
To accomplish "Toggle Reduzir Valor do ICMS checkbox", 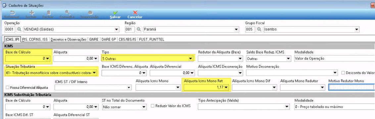I will 153,105.
